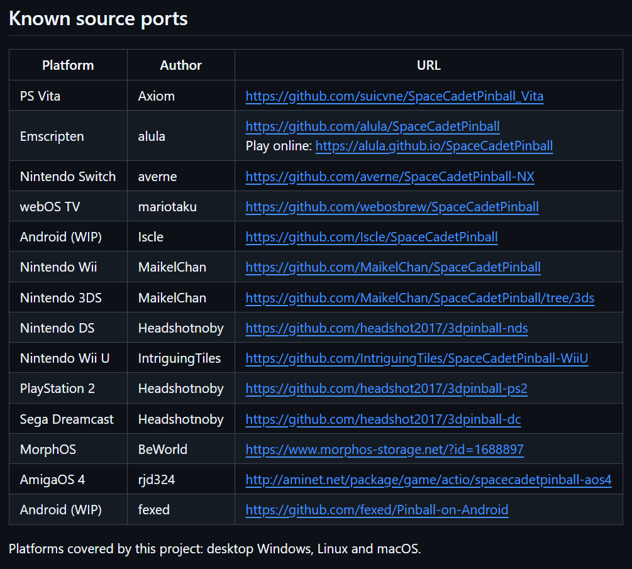
Task: Open the SpaceCadetPinball-WiiU repository link
Action: pos(417,358)
